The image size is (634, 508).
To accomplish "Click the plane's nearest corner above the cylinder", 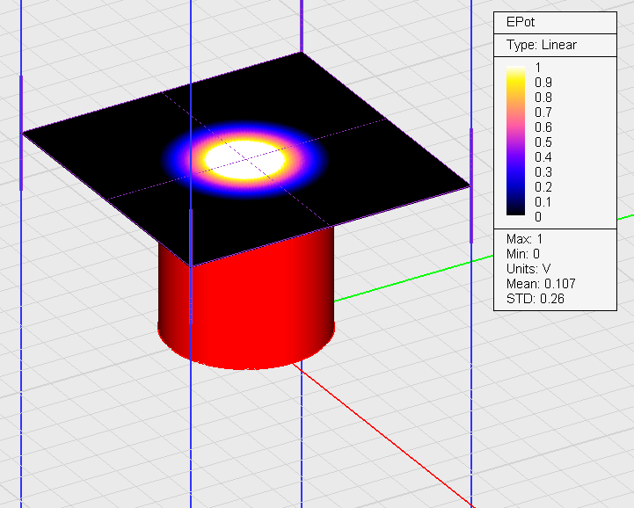I will (x=192, y=265).
